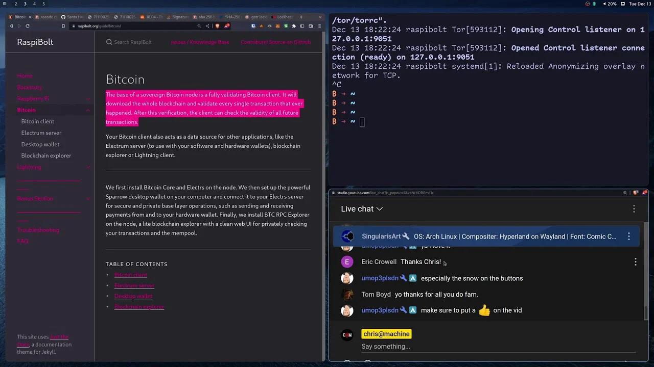Open the Issues / Knowledge Base page
Screen dimensions: 654x367
(200, 42)
